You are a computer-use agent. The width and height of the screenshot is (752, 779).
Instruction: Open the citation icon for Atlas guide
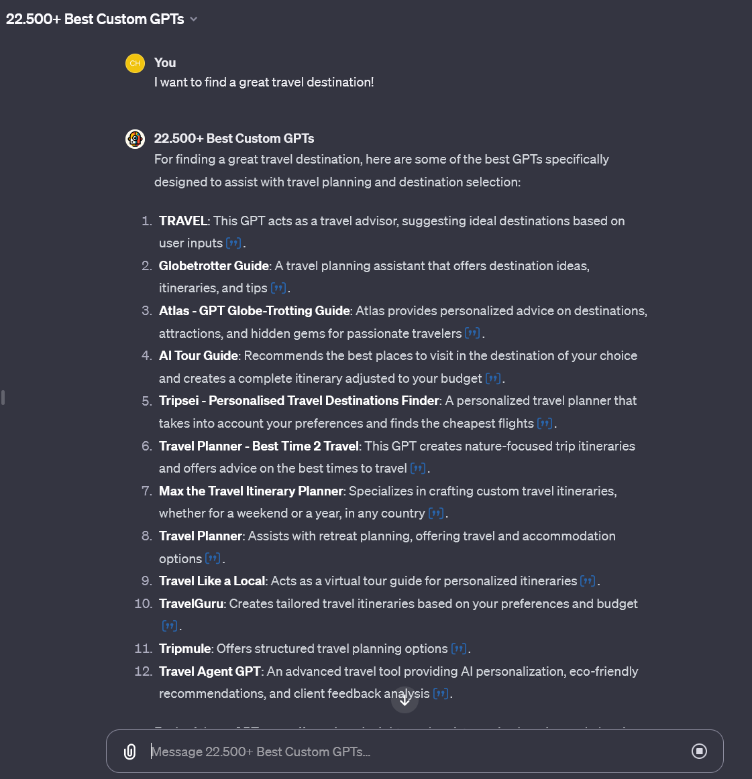472,333
